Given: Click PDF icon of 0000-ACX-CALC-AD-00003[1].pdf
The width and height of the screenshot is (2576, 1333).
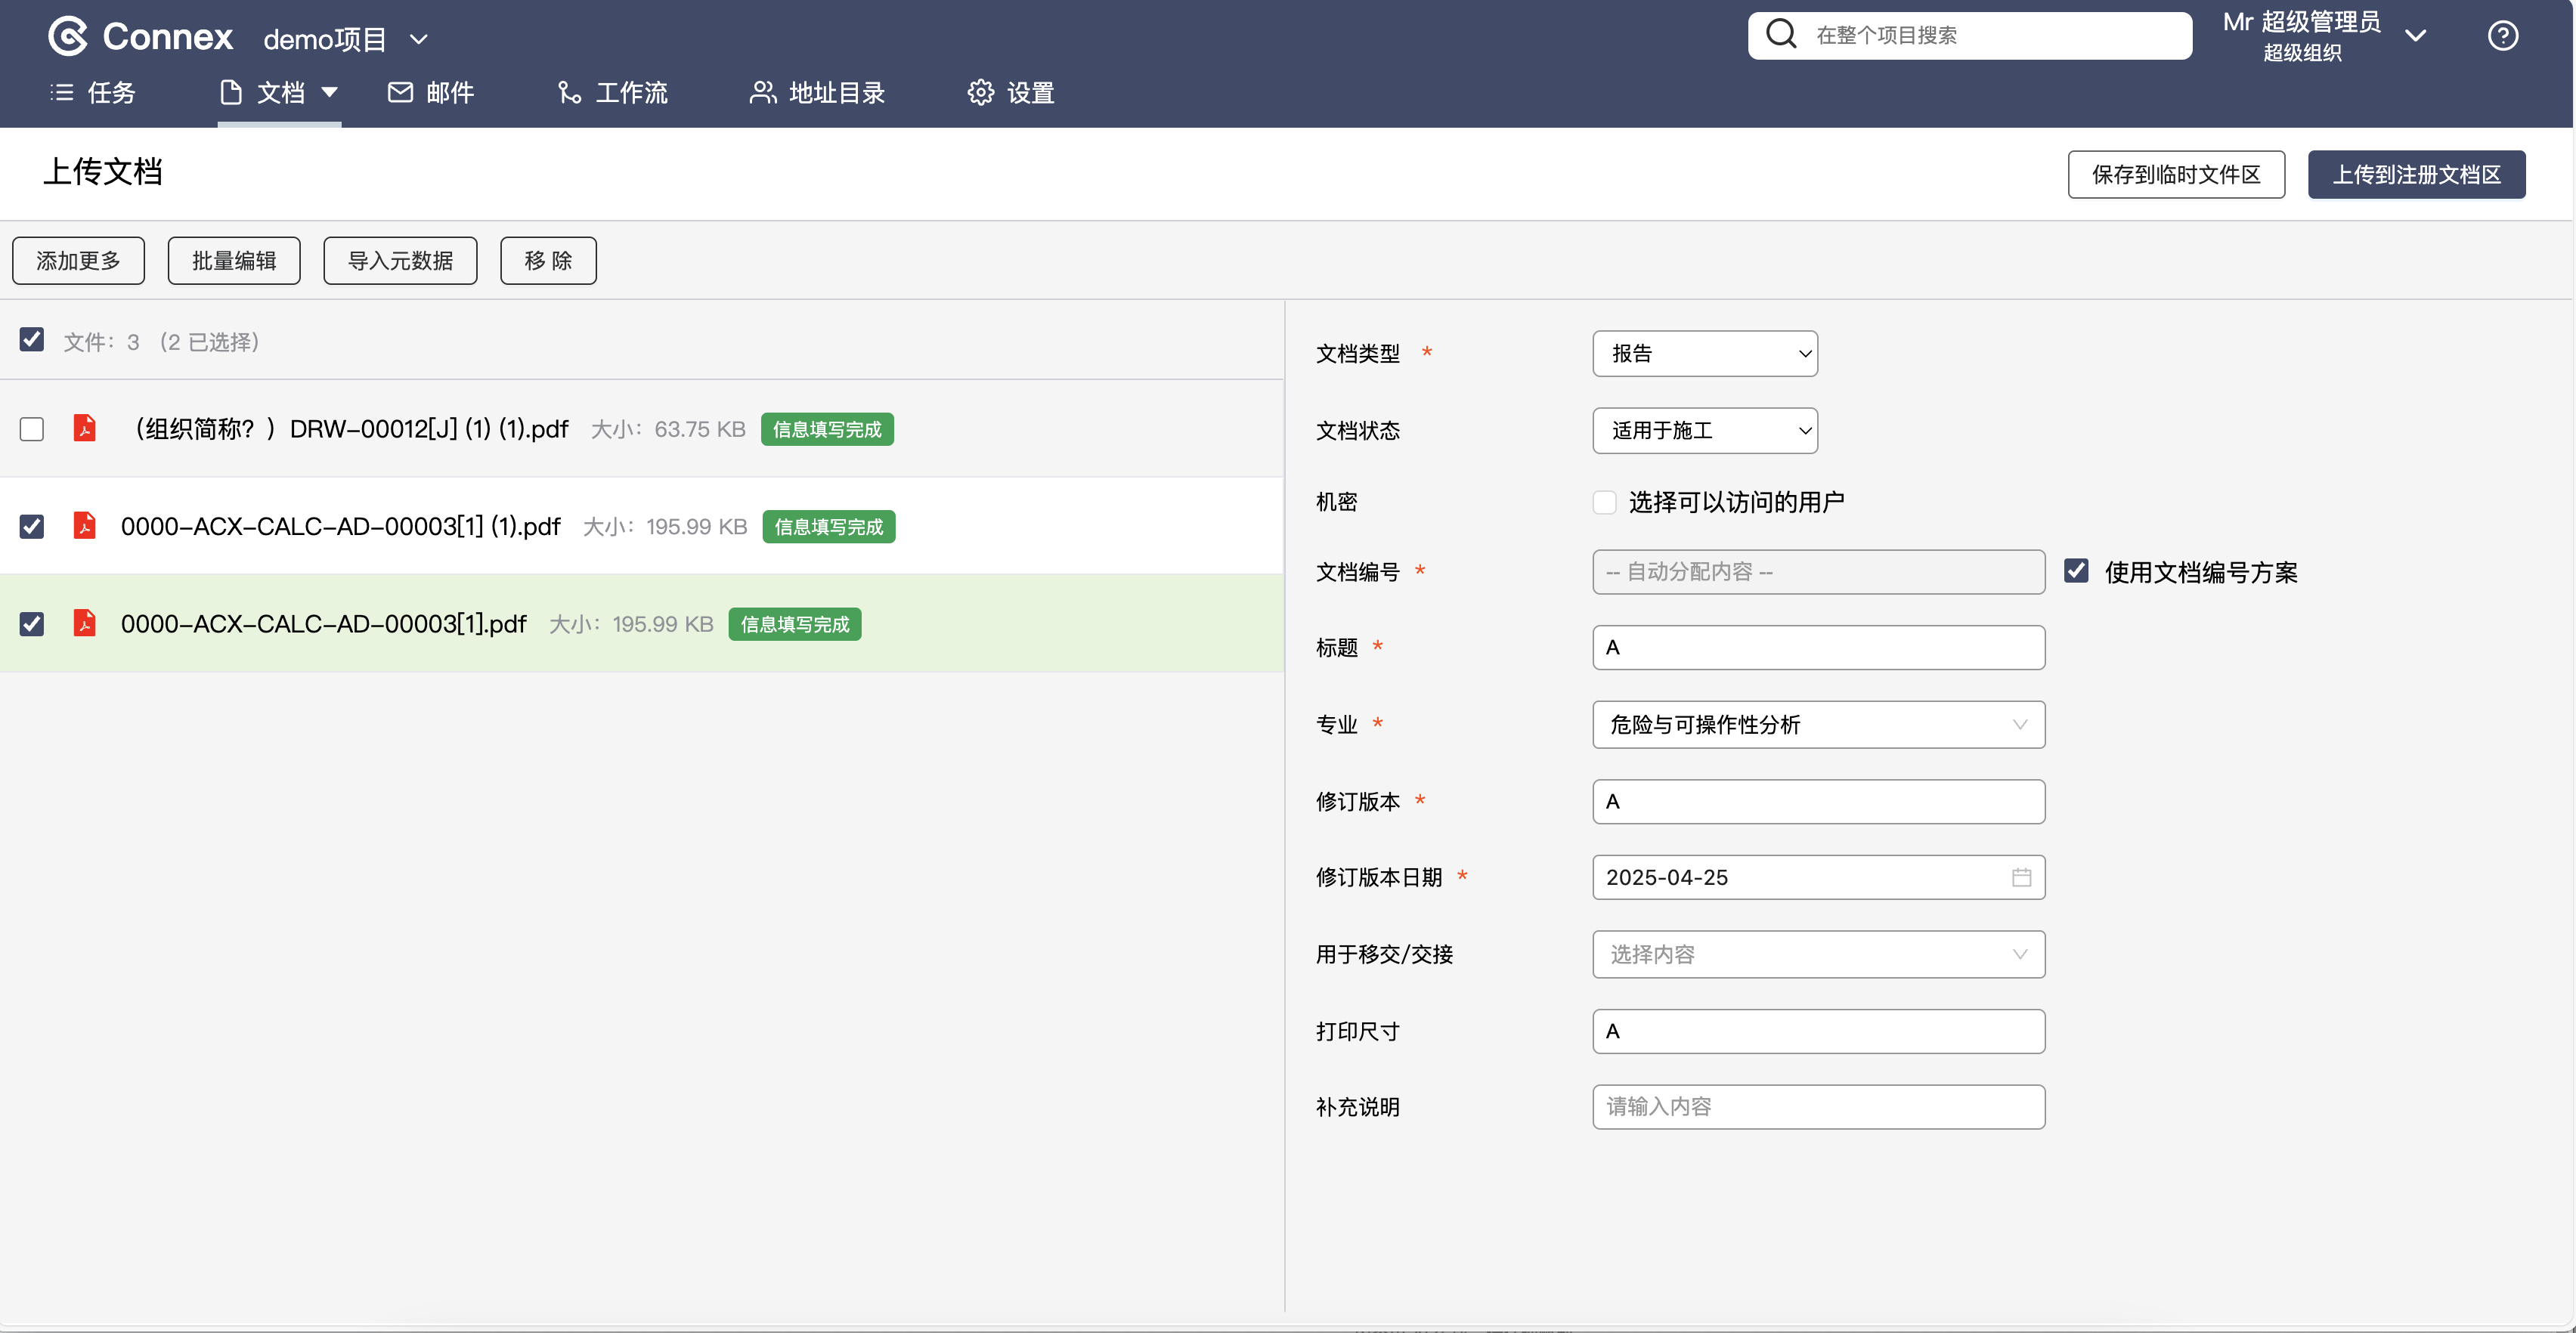Looking at the screenshot, I should (x=85, y=623).
